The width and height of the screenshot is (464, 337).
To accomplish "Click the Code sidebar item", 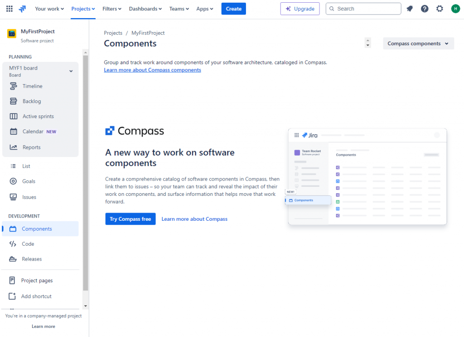I will [x=40, y=244].
